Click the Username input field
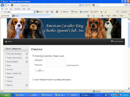The height and width of the screenshot is (97, 130). pos(56,61)
